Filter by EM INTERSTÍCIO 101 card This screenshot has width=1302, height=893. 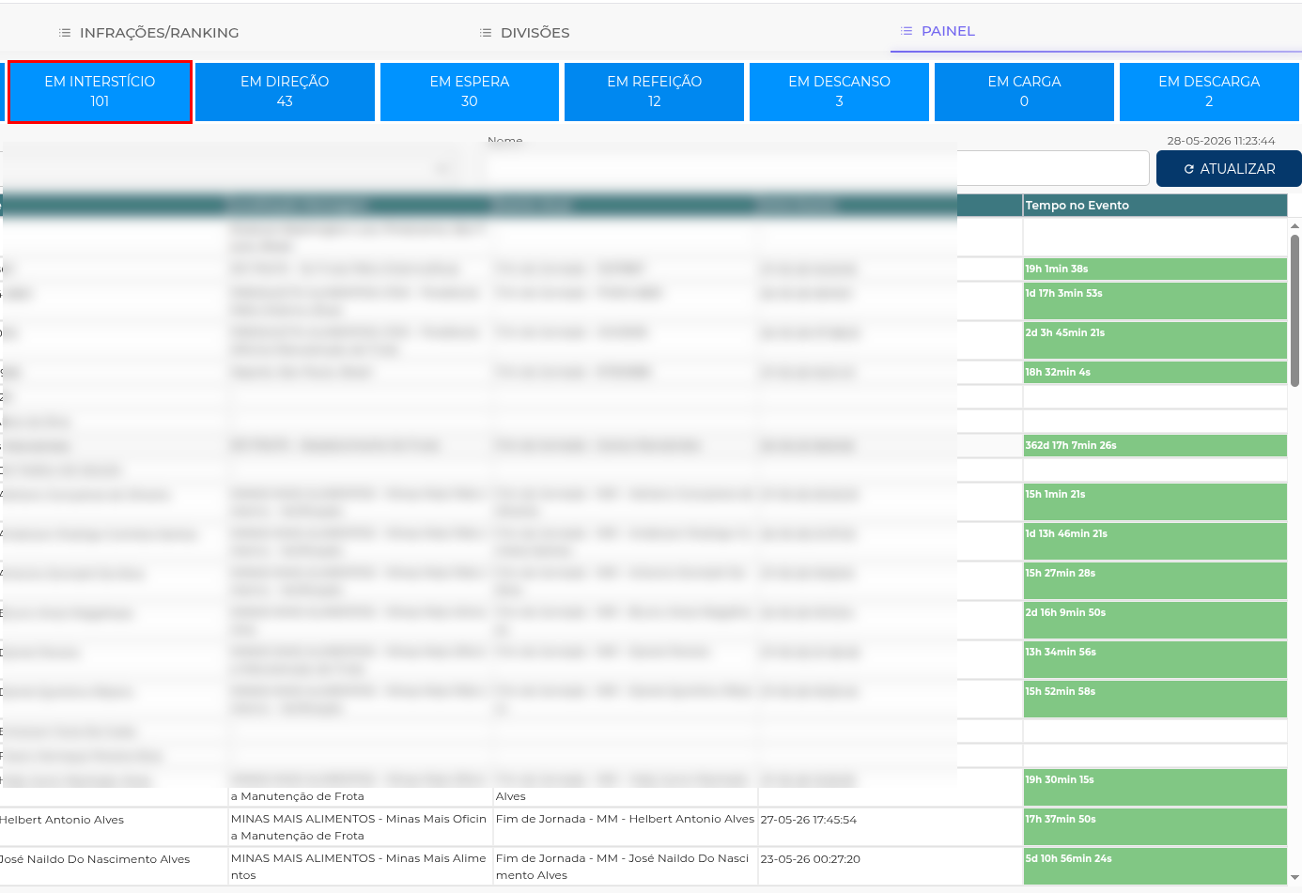[x=100, y=92]
